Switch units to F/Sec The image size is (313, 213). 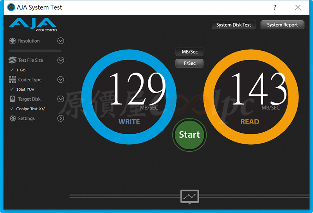[x=189, y=63]
